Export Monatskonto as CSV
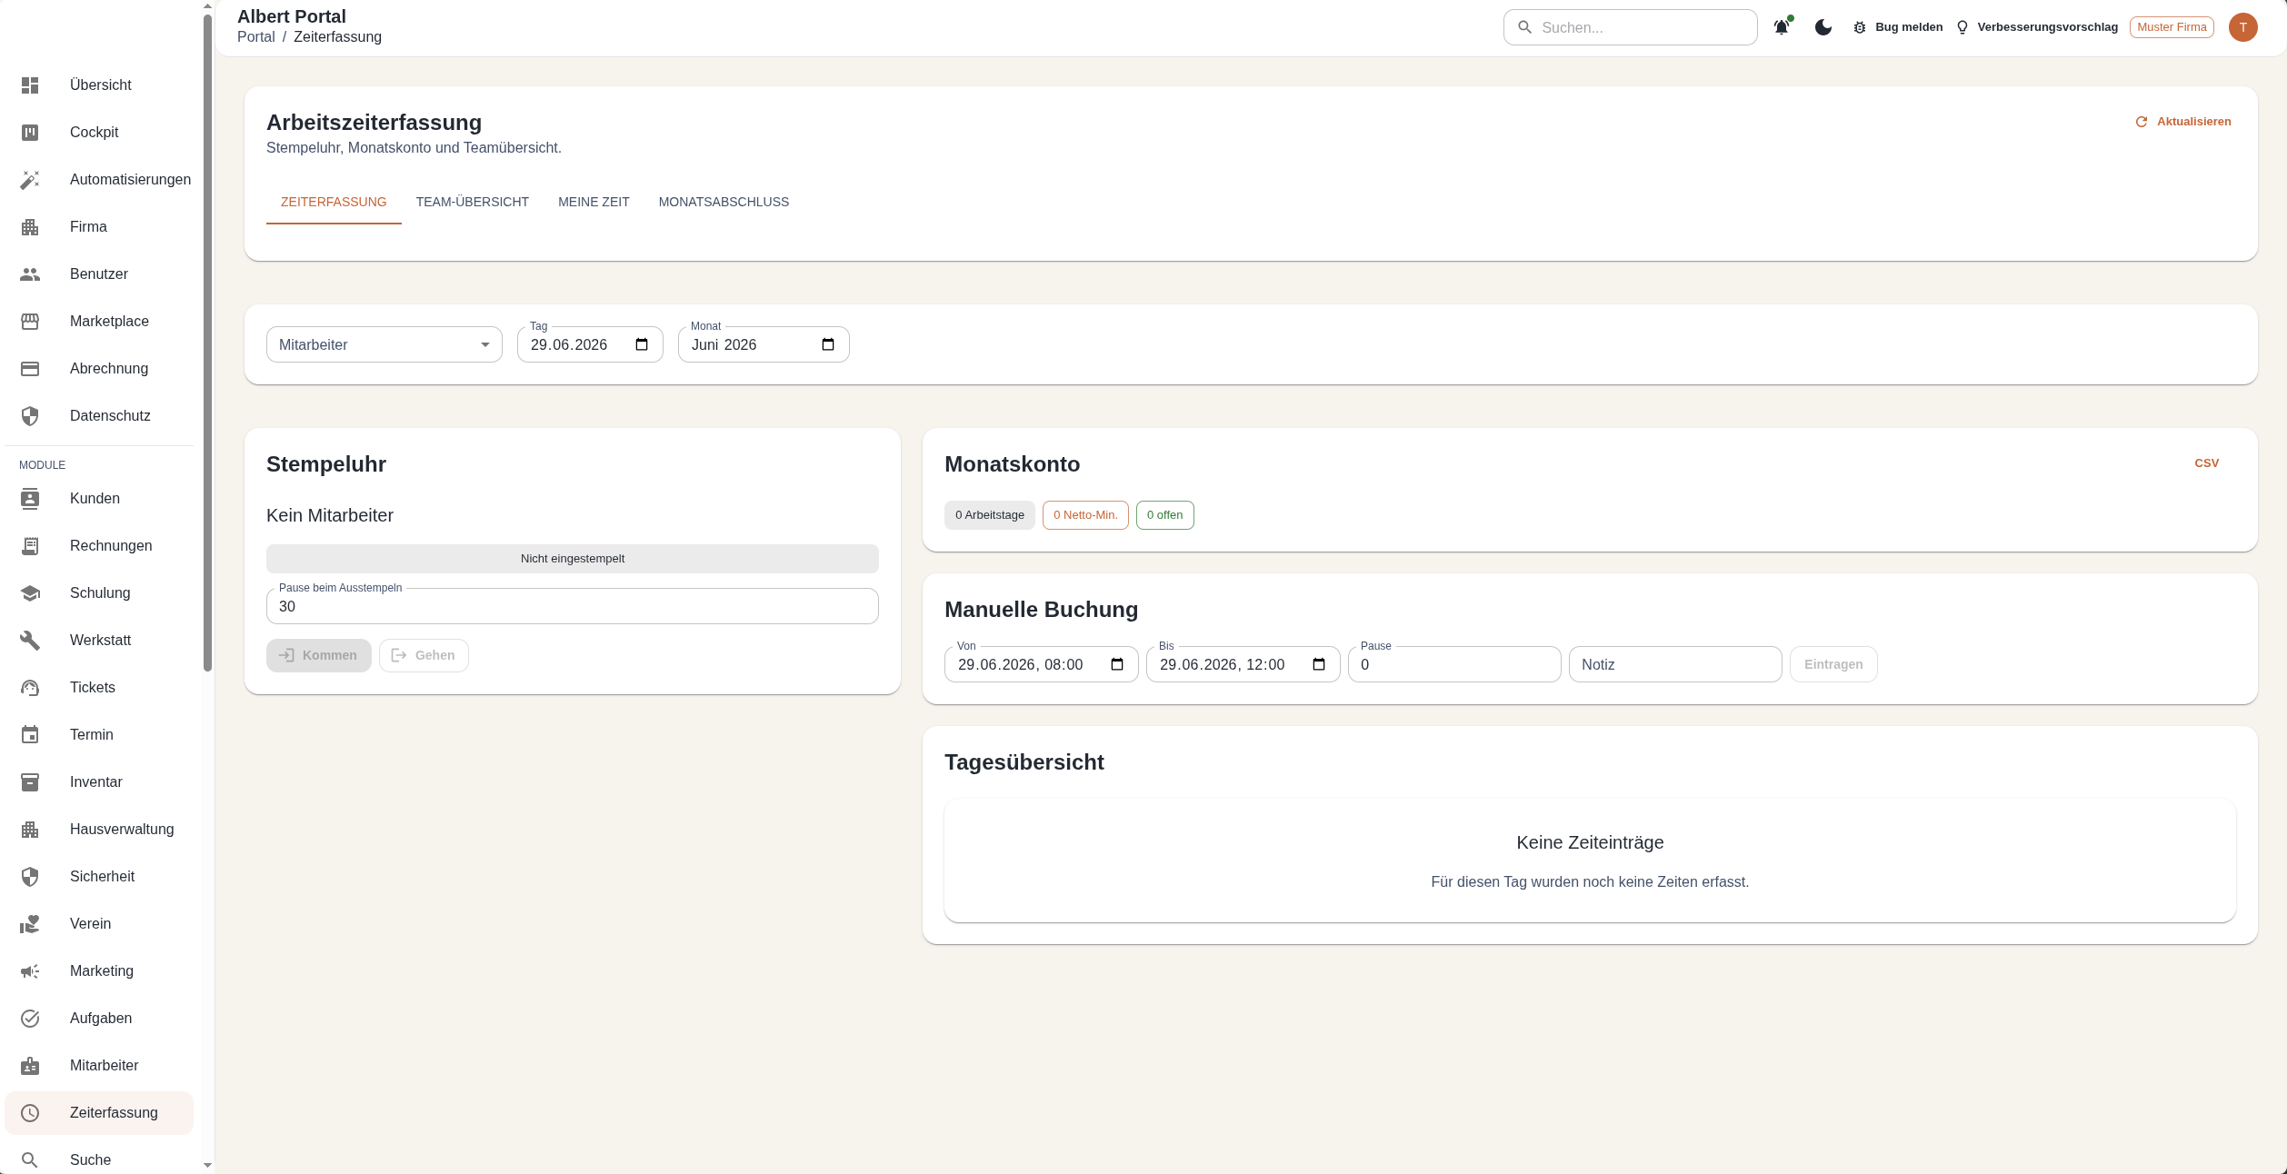2287x1174 pixels. (x=2207, y=463)
